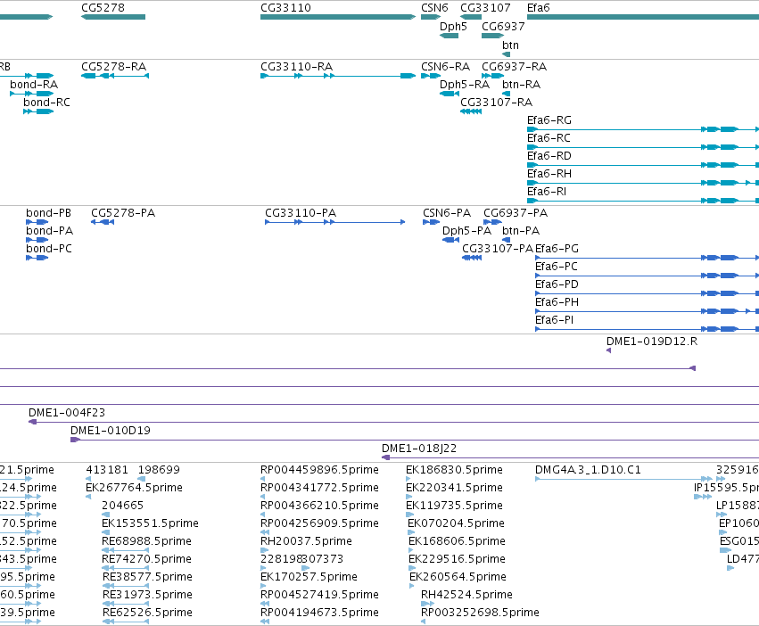Open the Efa6-RI transcript label
The height and width of the screenshot is (626, 759).
click(547, 191)
